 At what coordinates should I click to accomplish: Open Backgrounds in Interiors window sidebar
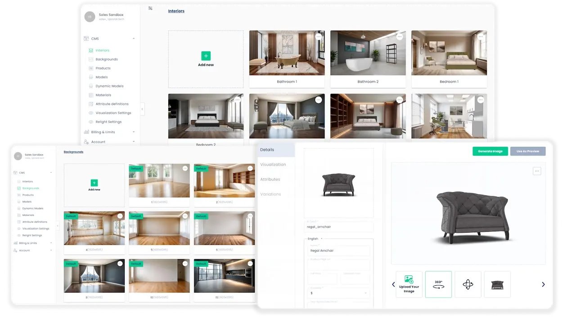(107, 59)
